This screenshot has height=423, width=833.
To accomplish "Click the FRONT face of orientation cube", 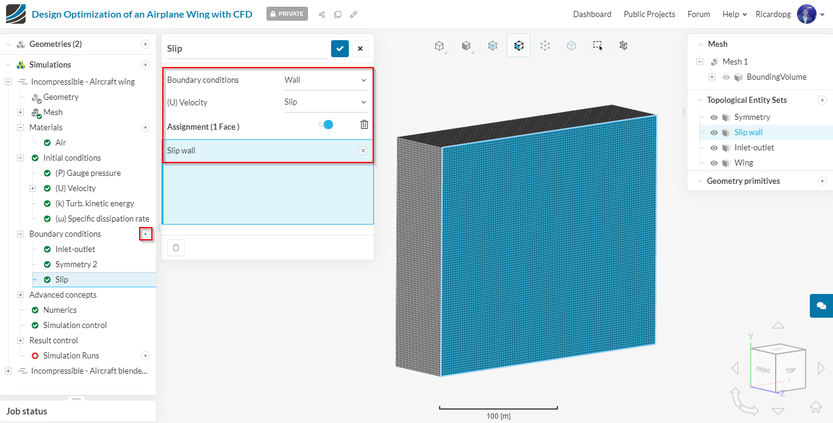I will (x=763, y=370).
